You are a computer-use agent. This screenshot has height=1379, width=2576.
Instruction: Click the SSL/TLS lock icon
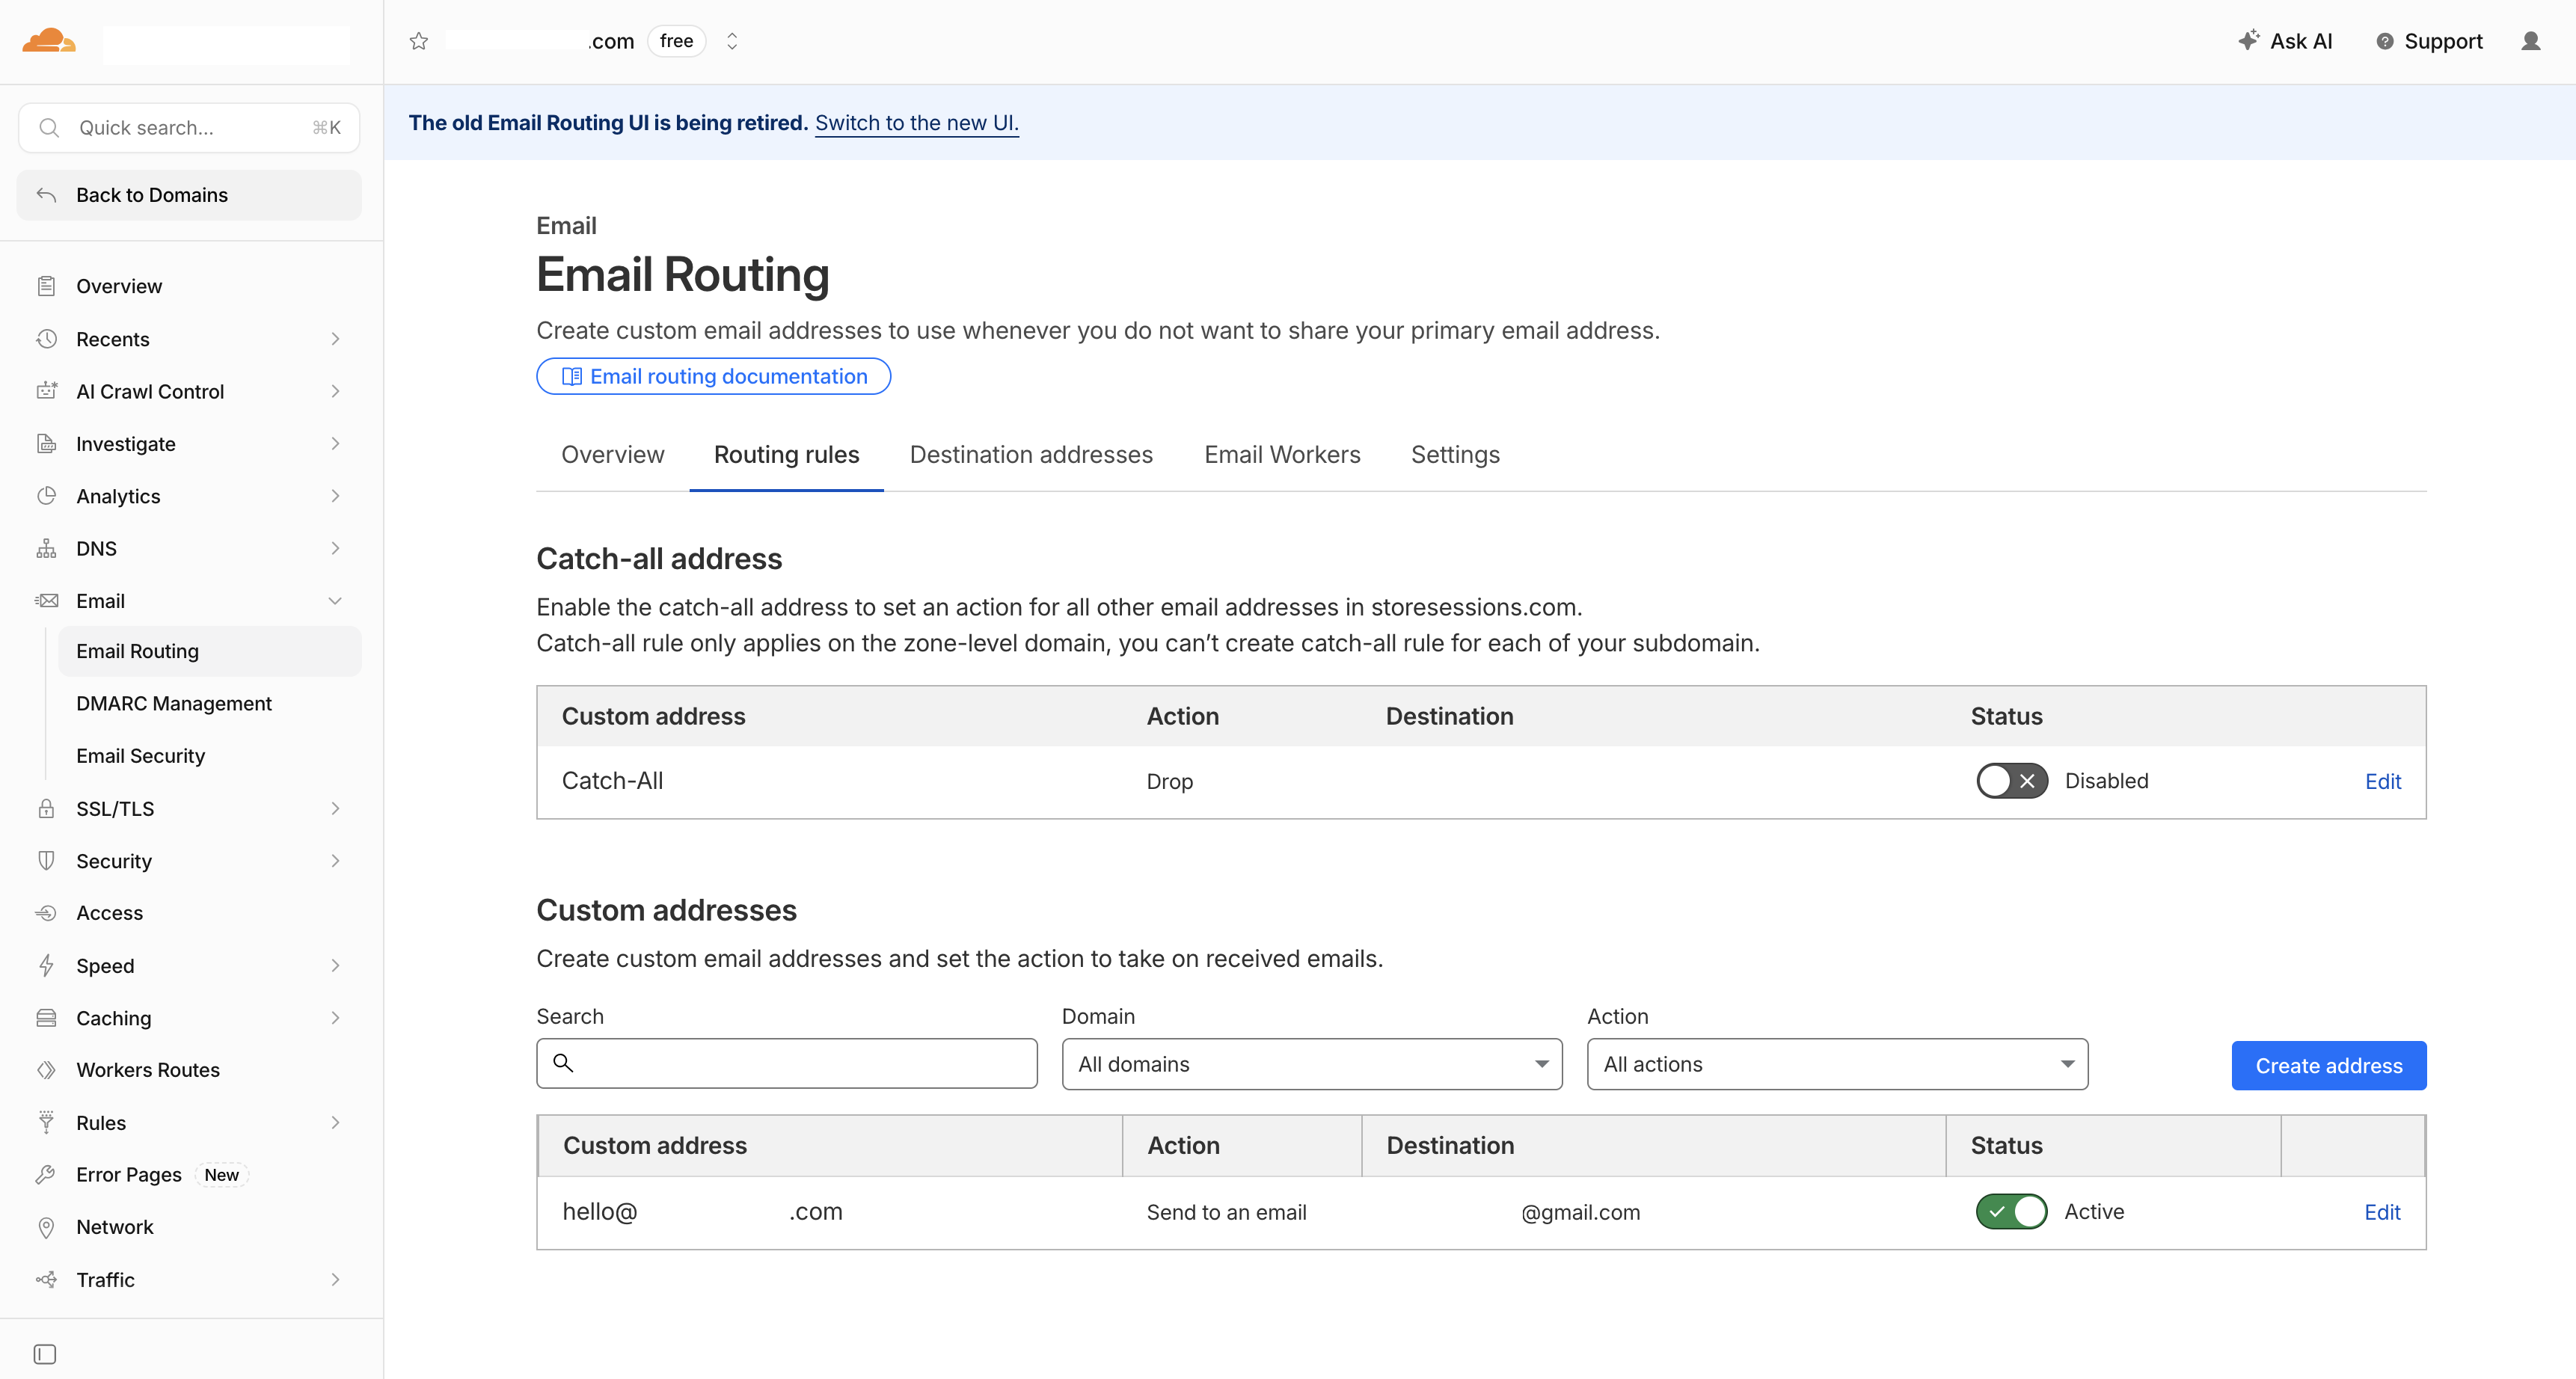46,808
